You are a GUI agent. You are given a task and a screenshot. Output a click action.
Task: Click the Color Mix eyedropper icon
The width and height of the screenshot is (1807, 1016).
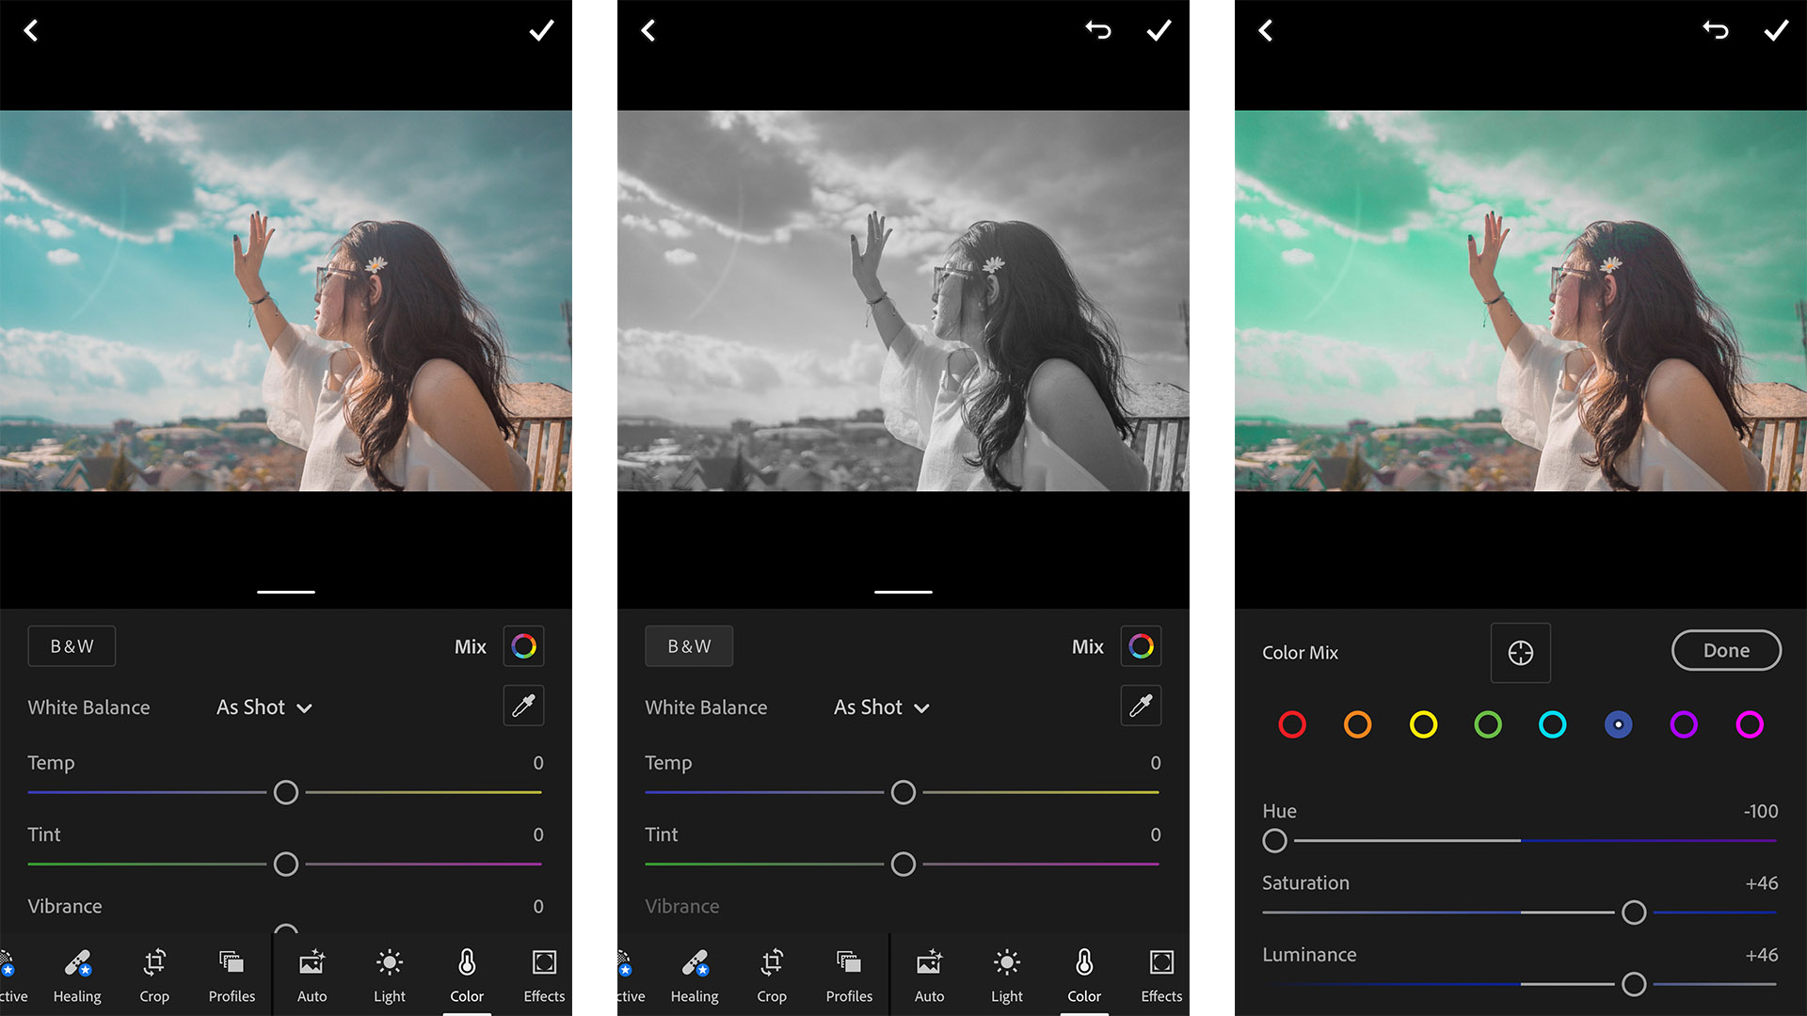pos(1520,651)
